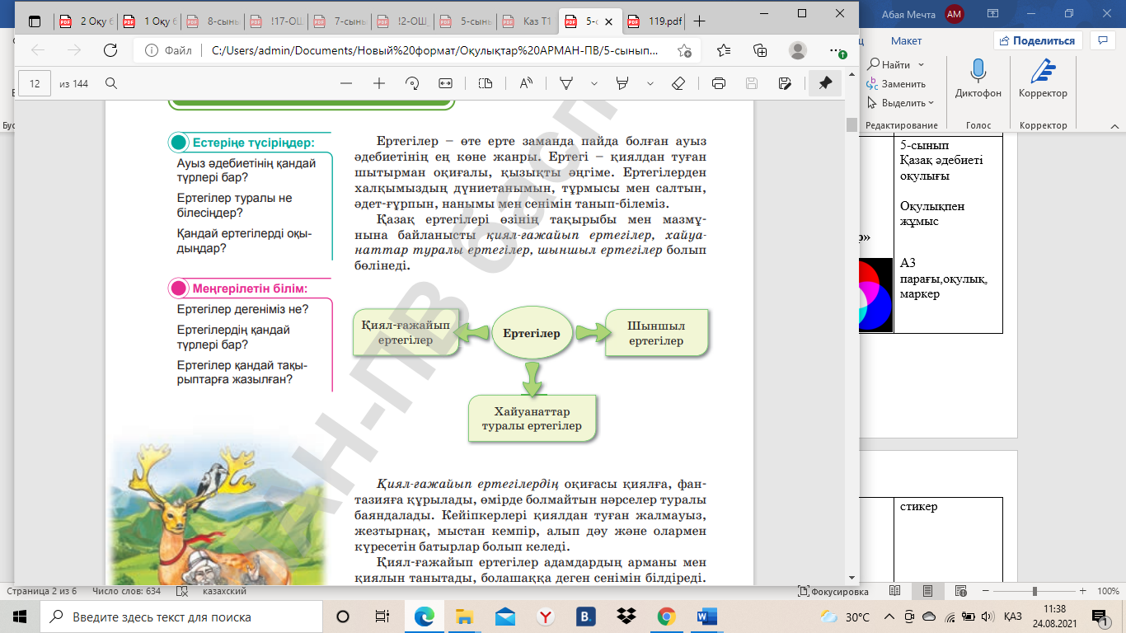Toggle the pin toolbar button
The image size is (1126, 633).
[824, 83]
